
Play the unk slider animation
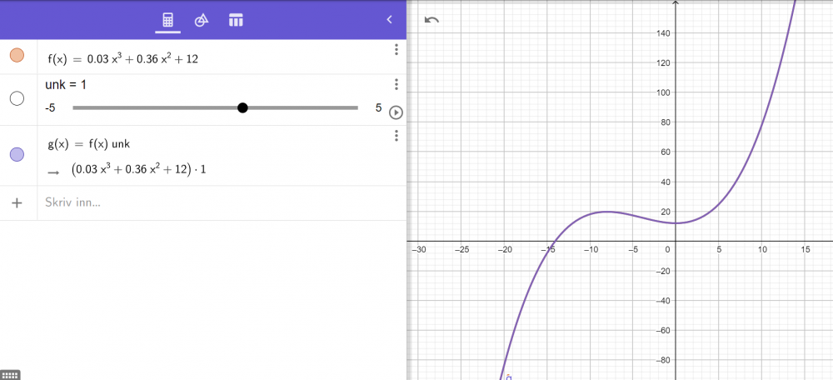(x=396, y=112)
